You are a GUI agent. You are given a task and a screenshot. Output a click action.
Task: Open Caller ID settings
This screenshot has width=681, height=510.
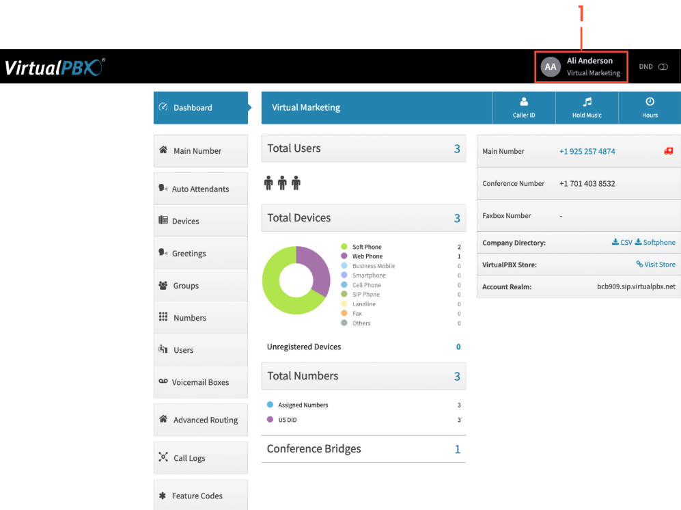point(524,108)
